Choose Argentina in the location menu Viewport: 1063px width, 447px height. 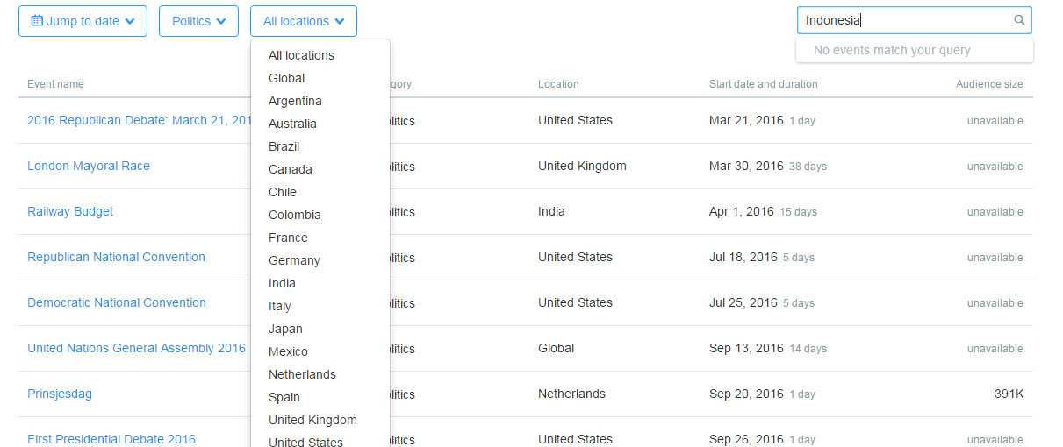click(295, 101)
